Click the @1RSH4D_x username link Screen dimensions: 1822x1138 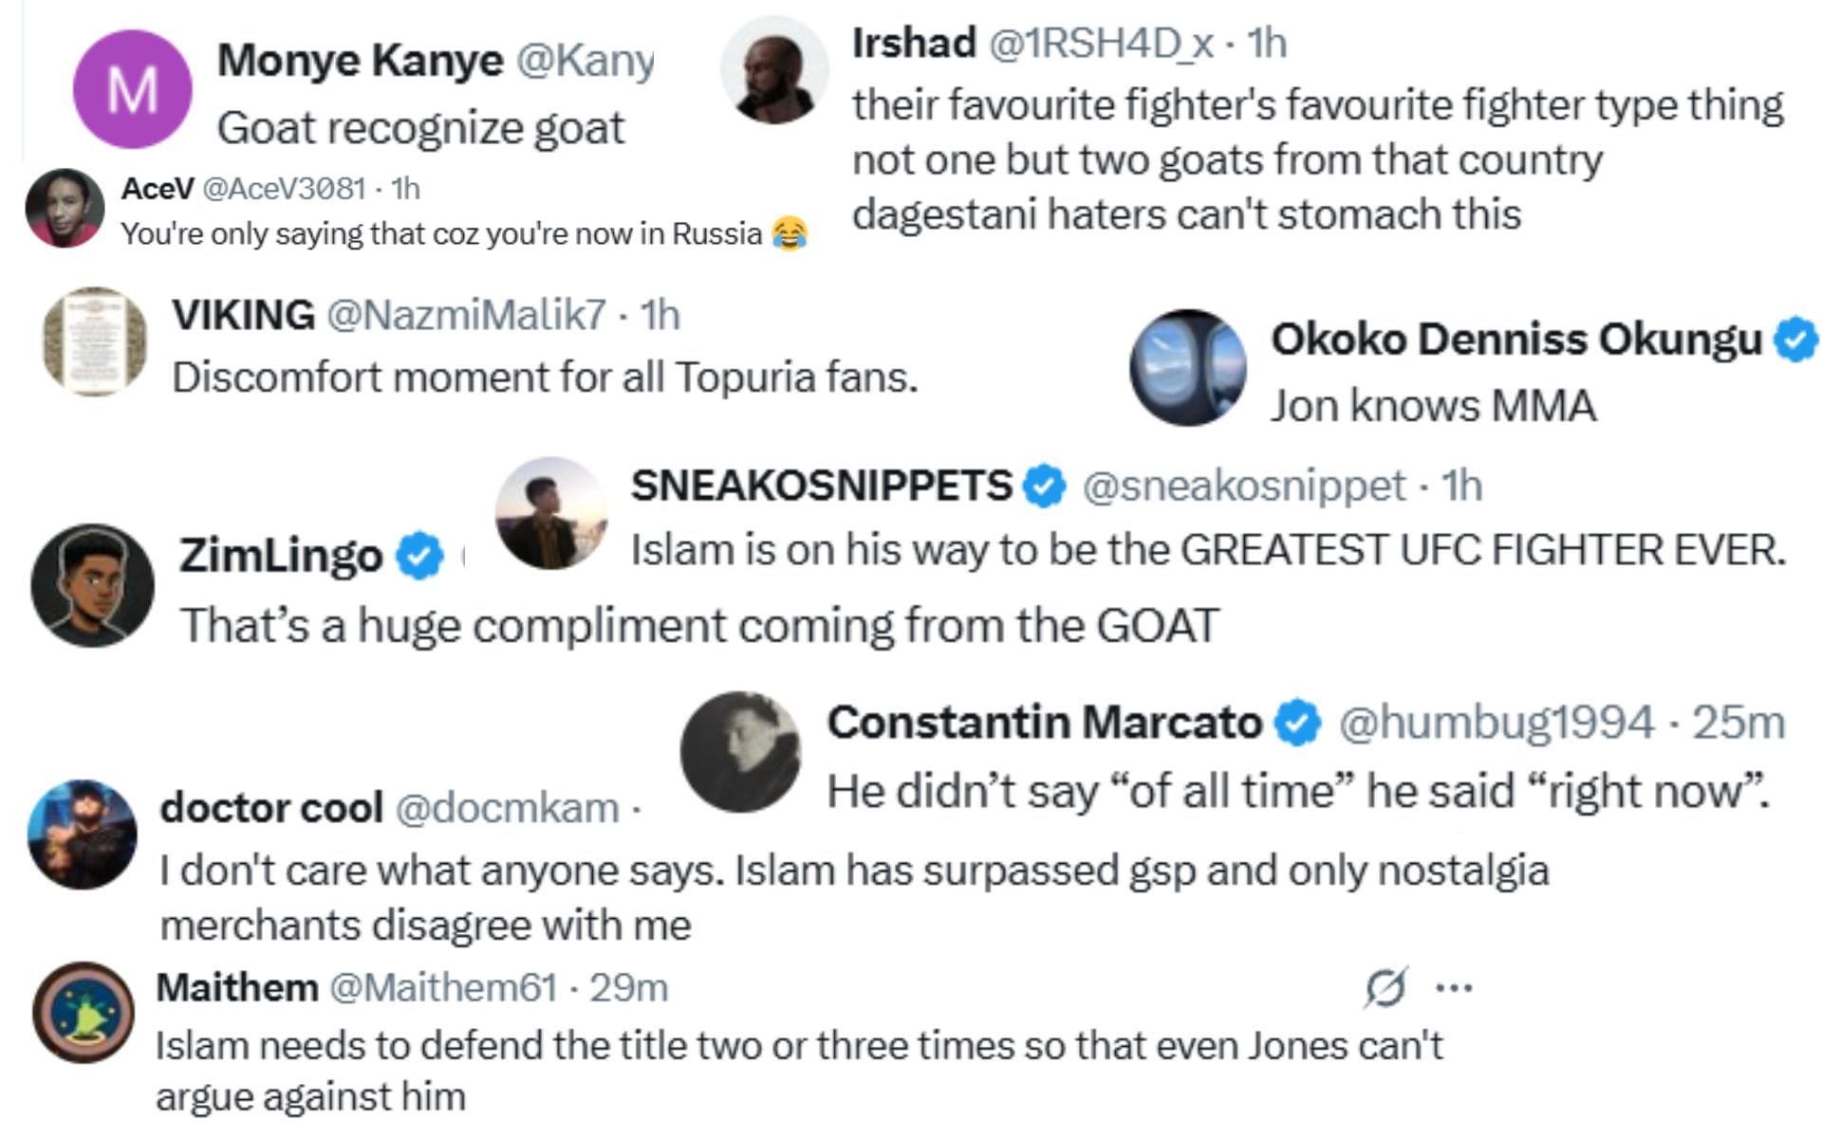click(x=1101, y=44)
